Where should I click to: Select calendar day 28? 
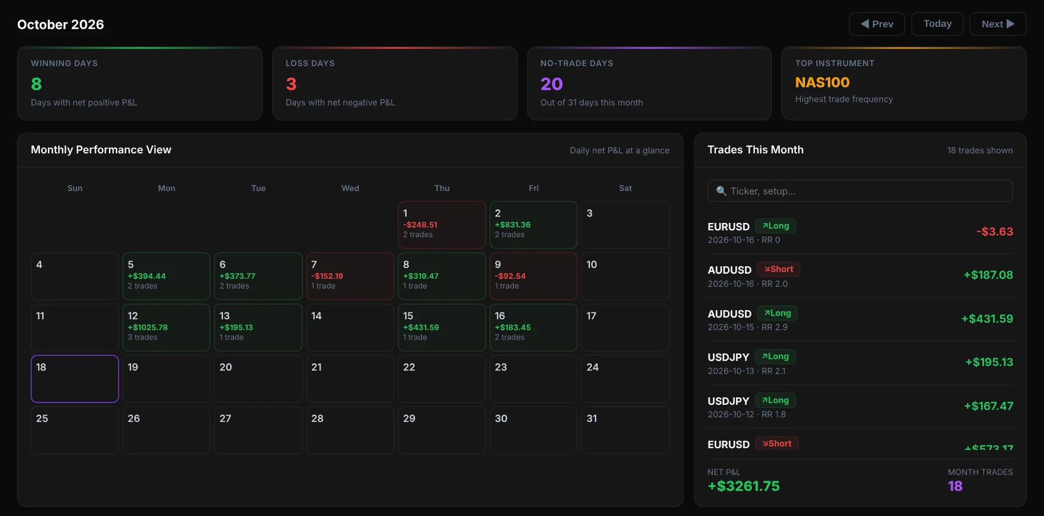350,430
